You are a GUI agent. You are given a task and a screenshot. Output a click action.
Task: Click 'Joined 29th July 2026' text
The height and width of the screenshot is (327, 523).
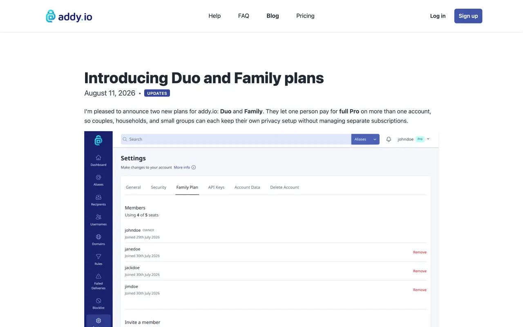tap(142, 237)
